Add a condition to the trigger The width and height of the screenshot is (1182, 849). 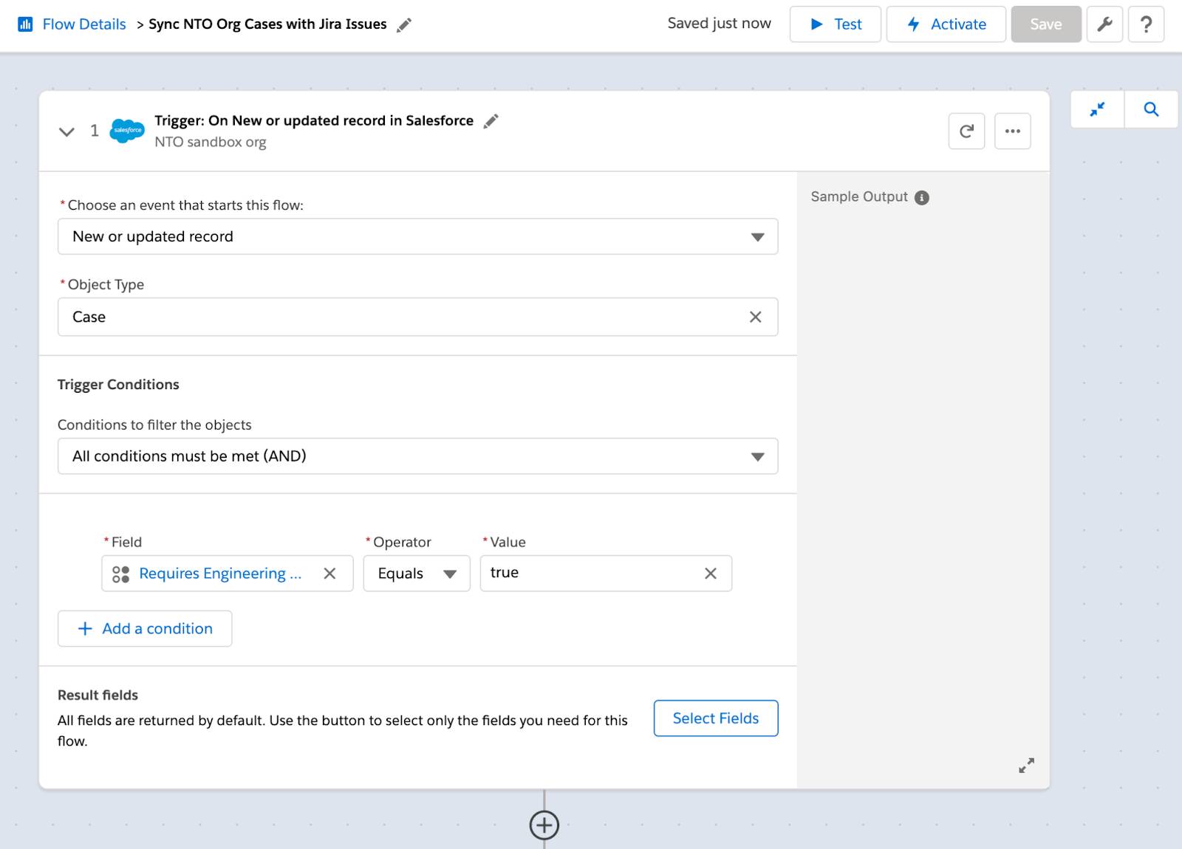pyautogui.click(x=145, y=628)
